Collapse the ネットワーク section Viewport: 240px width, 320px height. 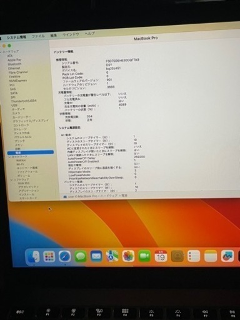click(x=9, y=157)
